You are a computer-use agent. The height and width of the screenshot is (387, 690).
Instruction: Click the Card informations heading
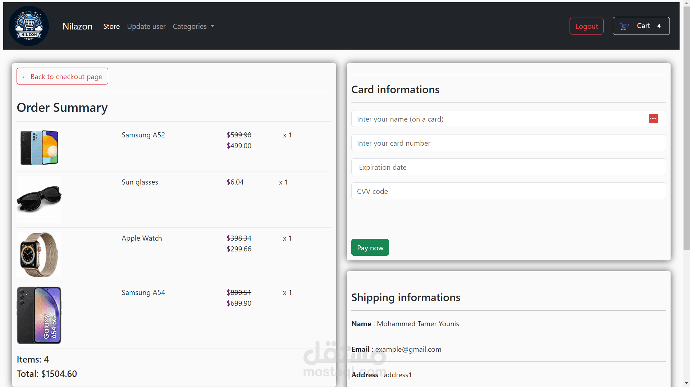[x=395, y=89]
